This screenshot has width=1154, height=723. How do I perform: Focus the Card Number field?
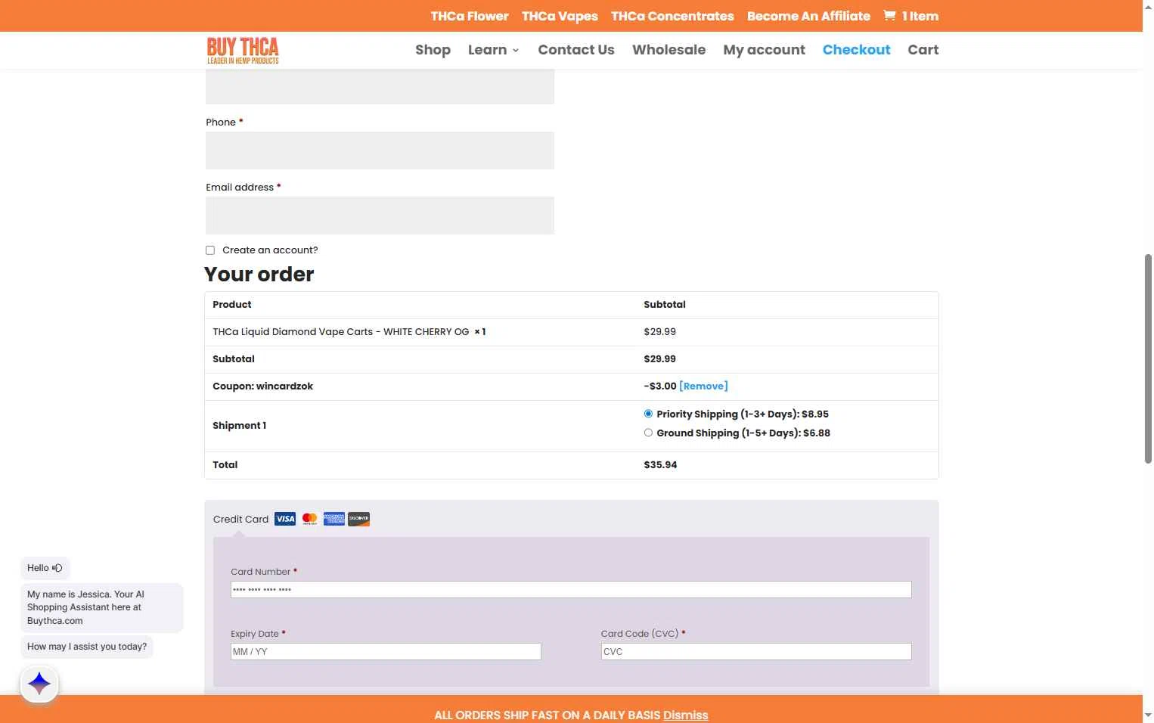571,589
